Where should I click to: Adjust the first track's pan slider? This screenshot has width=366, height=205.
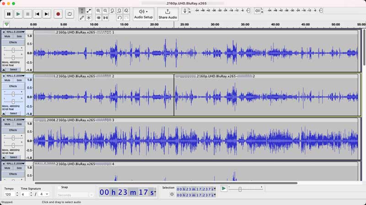(x=13, y=57)
